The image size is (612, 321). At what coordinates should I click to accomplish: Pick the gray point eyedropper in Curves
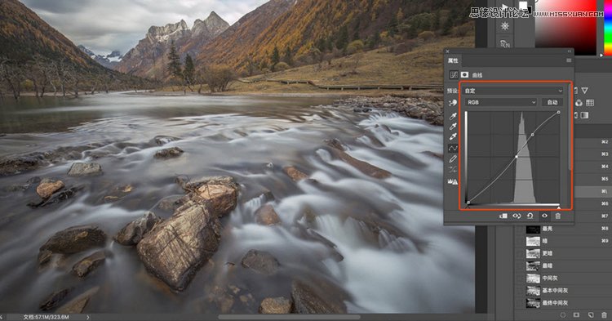(453, 126)
